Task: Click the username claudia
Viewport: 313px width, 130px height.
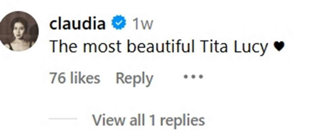Action: [77, 24]
